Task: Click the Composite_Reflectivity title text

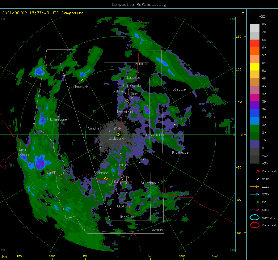Action: 139,5
